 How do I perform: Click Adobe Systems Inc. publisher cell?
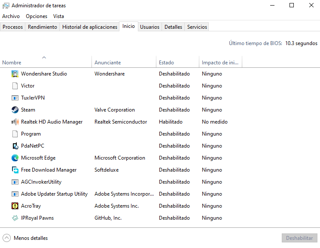pyautogui.click(x=116, y=206)
